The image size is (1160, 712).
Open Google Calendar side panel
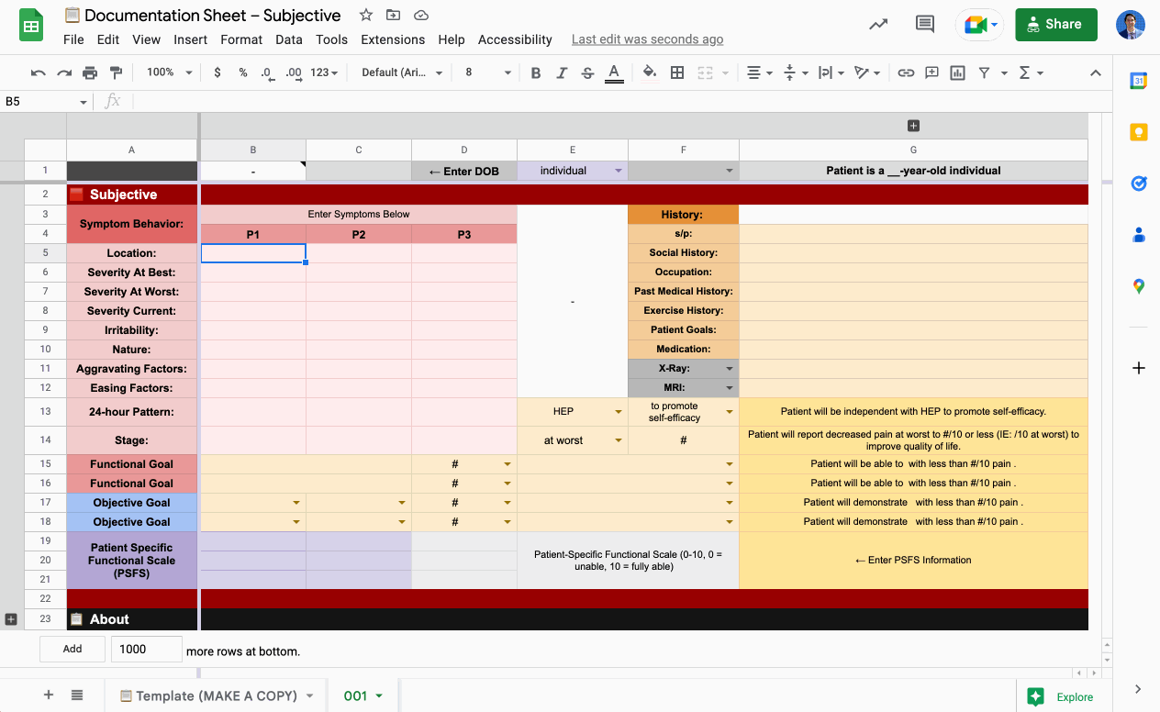tap(1138, 81)
